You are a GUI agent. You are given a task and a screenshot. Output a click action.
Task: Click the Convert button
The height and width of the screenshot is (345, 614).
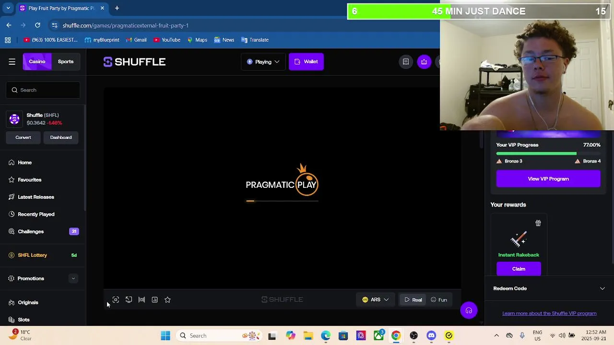tap(23, 138)
